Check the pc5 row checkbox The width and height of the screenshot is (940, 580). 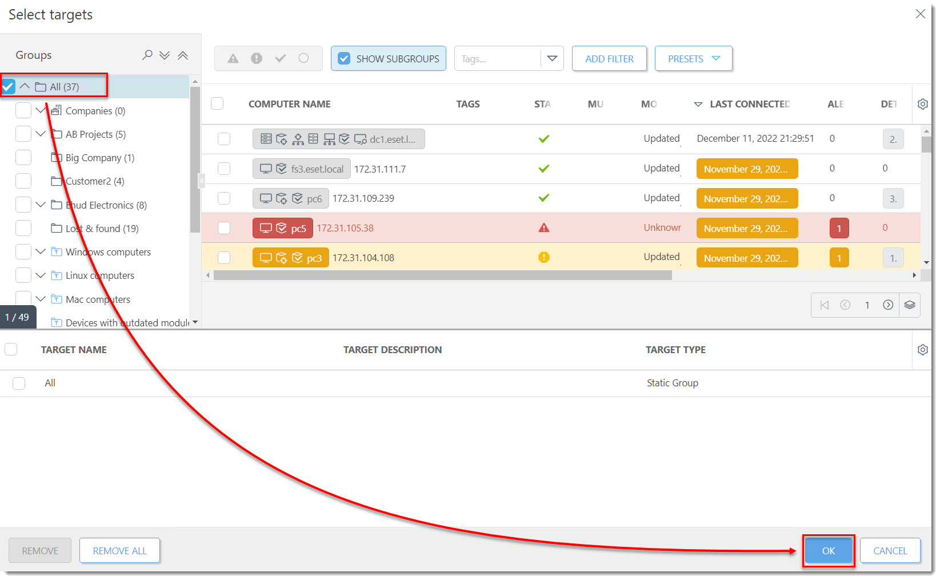point(224,228)
